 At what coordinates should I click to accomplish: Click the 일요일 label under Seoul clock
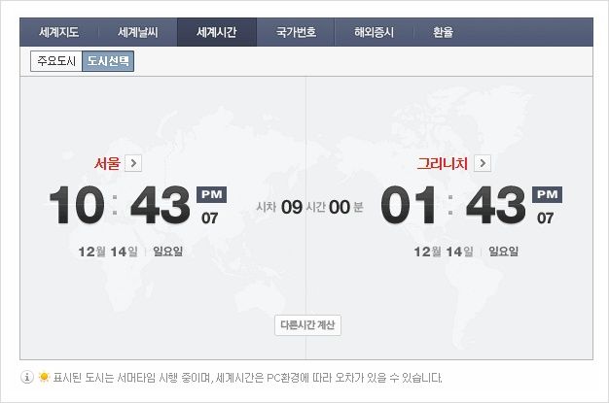click(x=167, y=252)
